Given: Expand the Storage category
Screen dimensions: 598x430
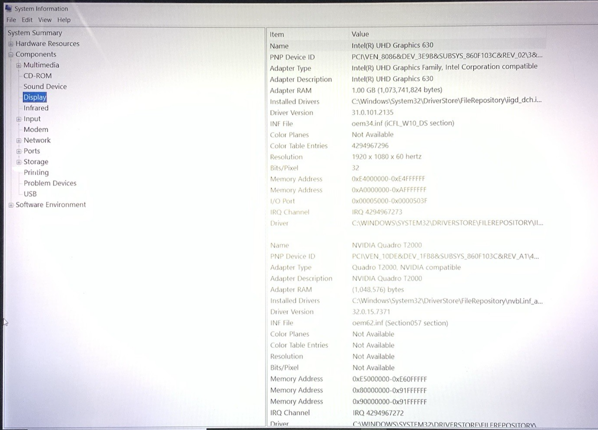Looking at the screenshot, I should click(x=19, y=162).
